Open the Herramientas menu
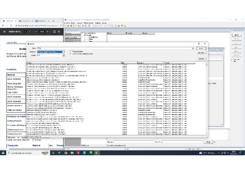 point(89,23)
